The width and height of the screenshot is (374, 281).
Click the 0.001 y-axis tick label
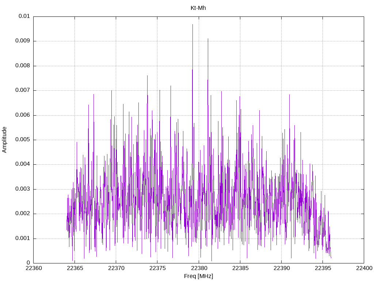[23, 238]
